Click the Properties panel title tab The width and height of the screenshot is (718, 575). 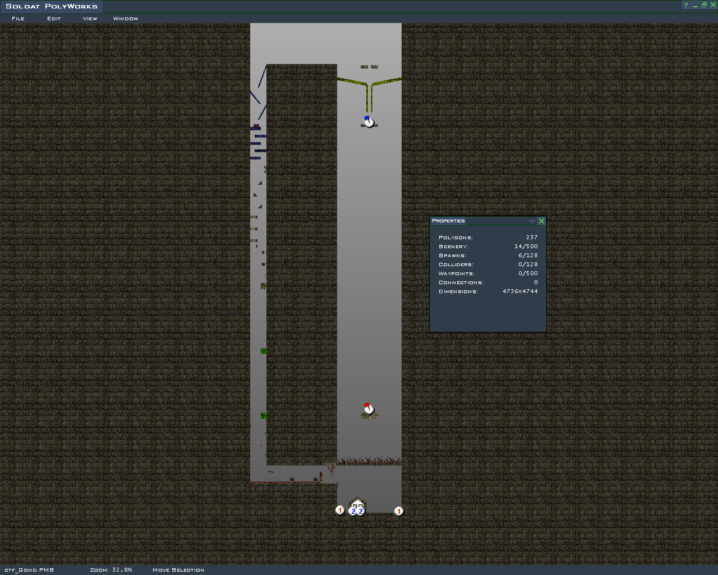pos(448,221)
